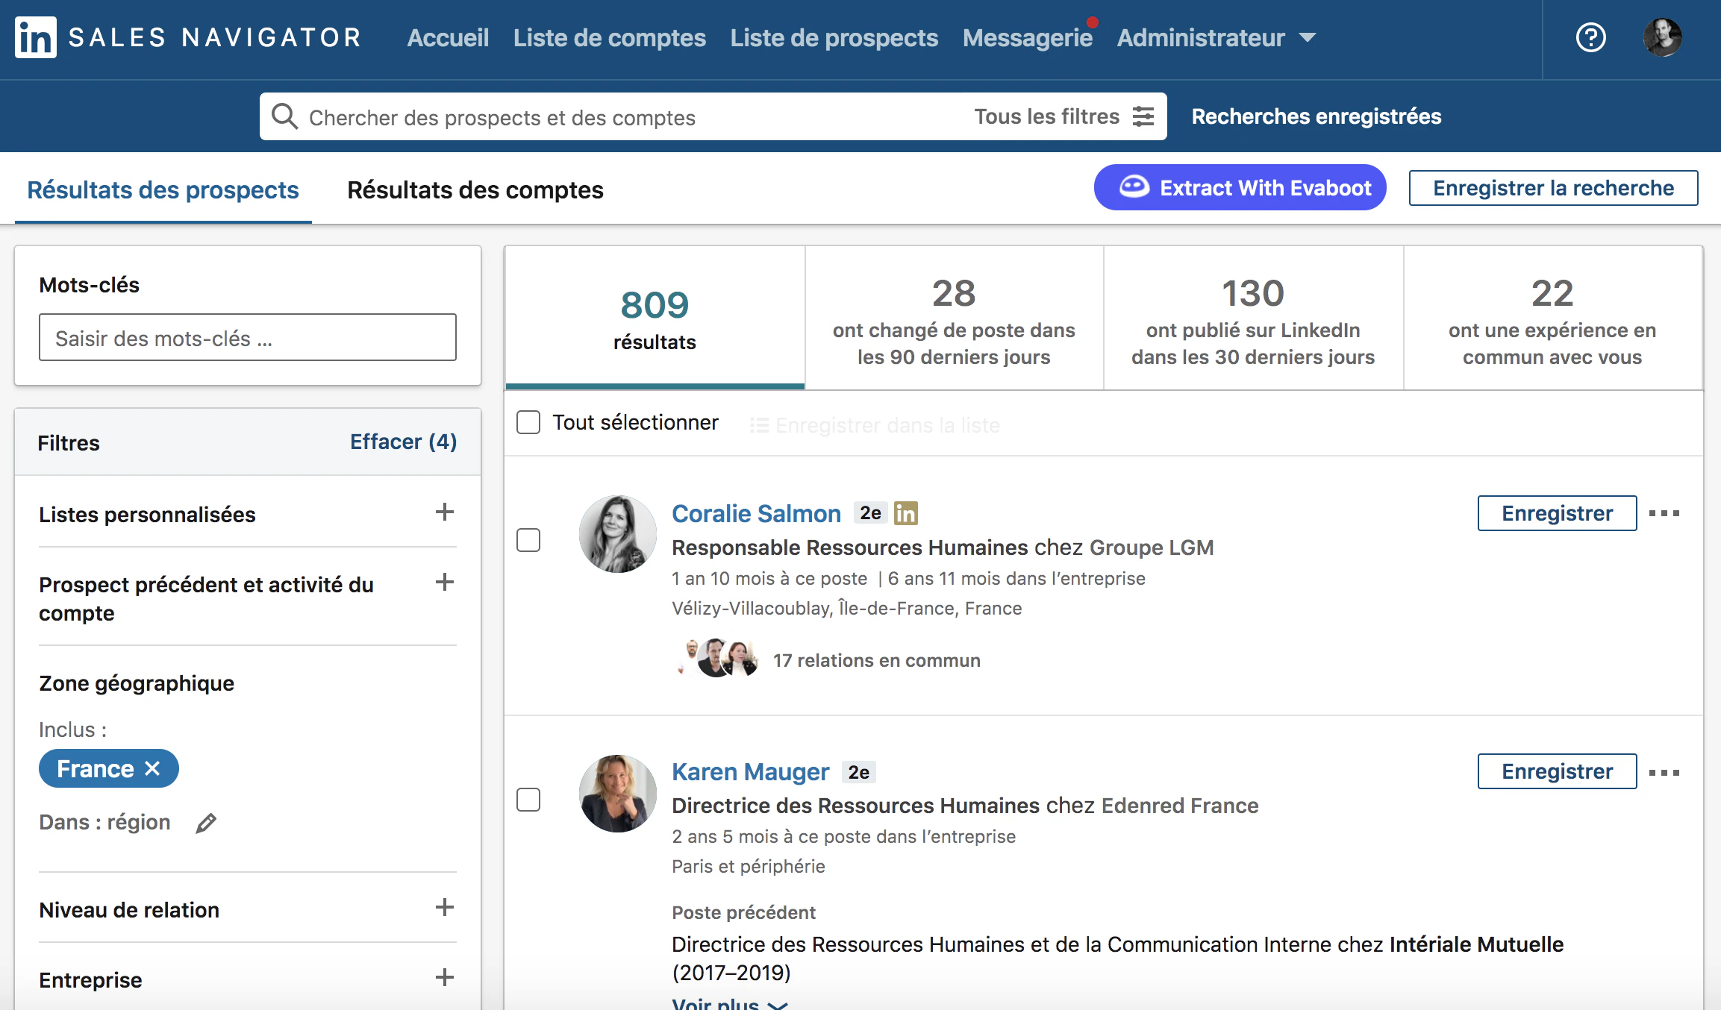Image resolution: width=1721 pixels, height=1010 pixels.
Task: Click the search magnifier icon
Action: (284, 116)
